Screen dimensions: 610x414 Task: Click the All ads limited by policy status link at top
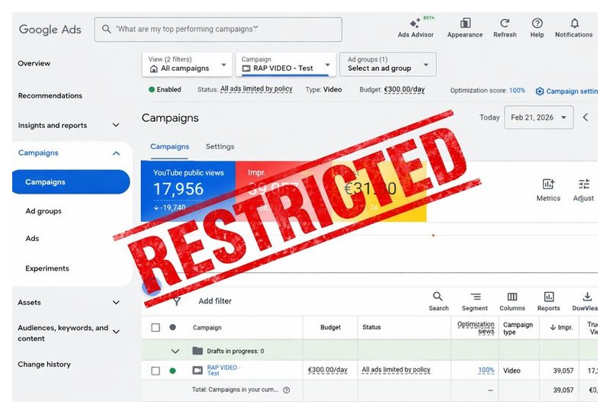[256, 89]
